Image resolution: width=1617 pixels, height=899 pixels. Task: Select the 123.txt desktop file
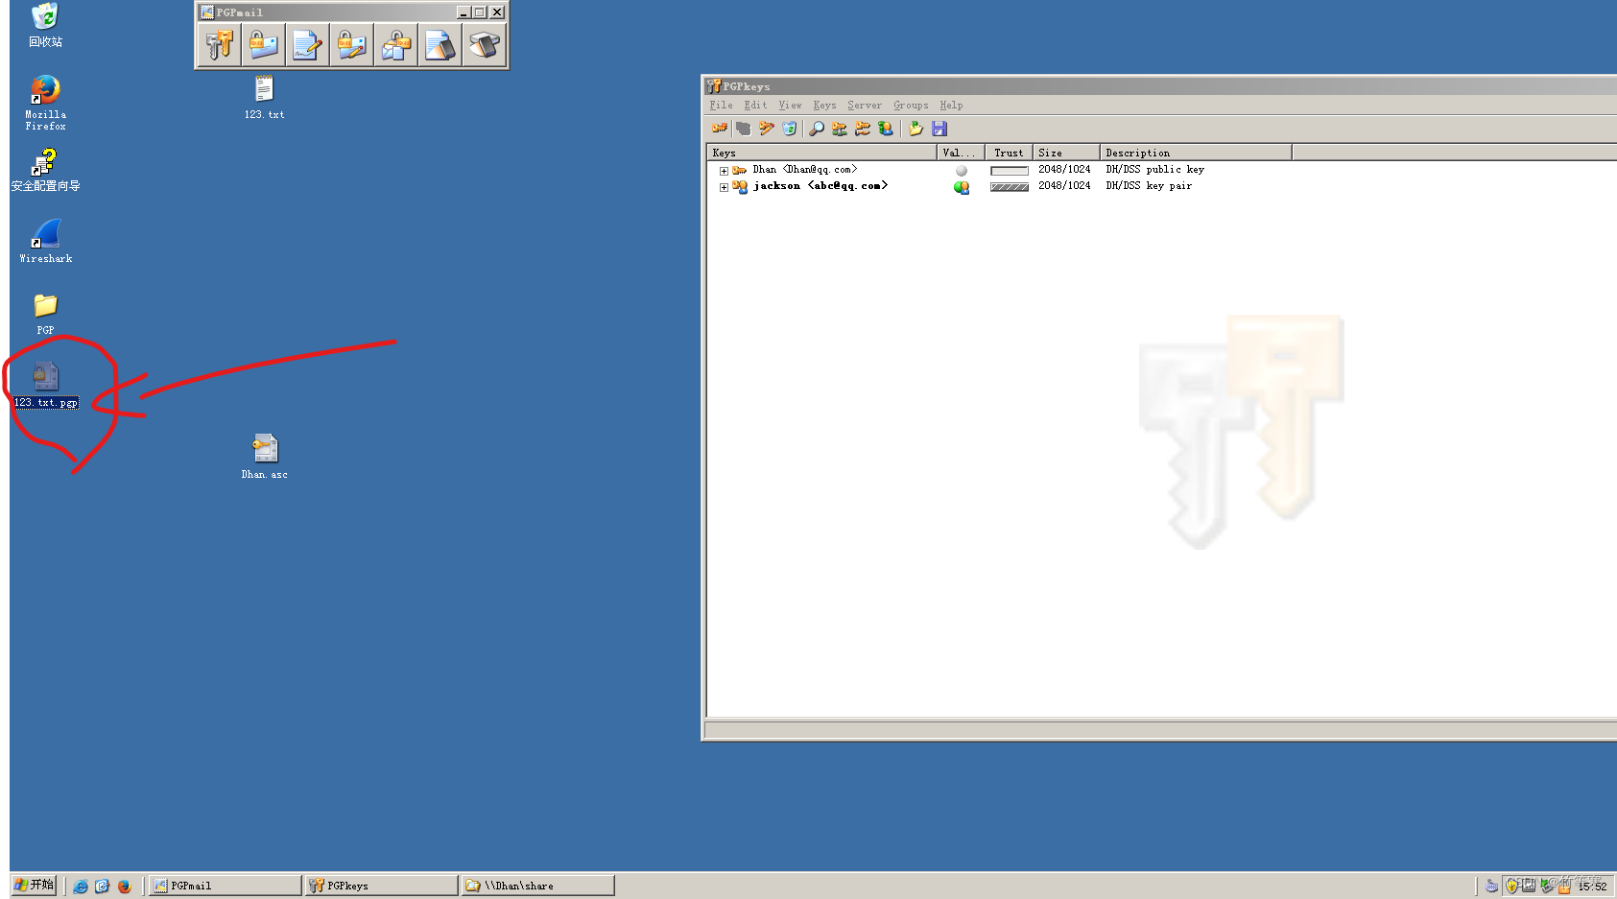[x=264, y=97]
